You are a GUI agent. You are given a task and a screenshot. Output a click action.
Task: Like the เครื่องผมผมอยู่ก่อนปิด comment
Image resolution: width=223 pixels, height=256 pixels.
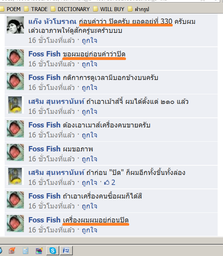(90, 230)
